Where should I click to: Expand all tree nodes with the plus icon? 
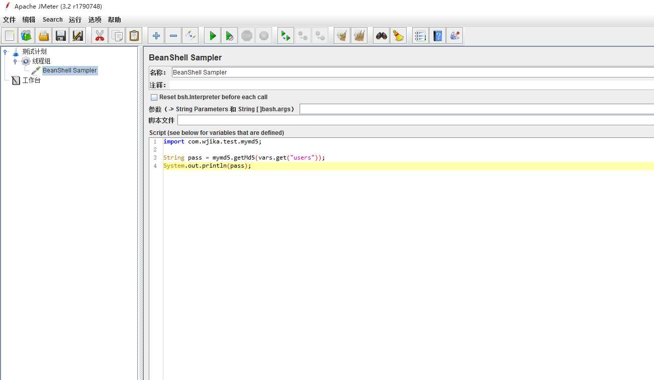156,36
